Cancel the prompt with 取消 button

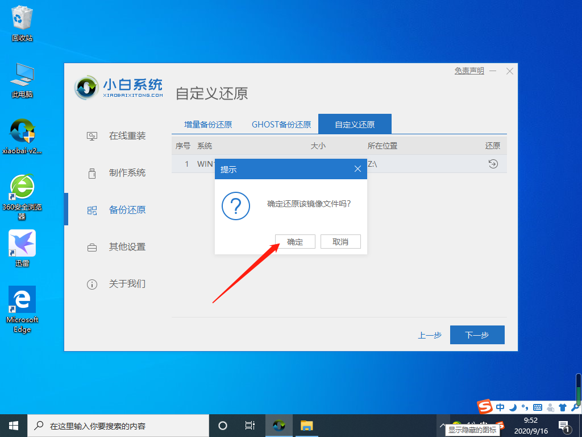[x=340, y=242]
